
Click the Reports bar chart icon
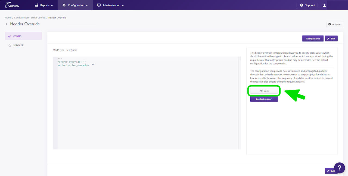pos(37,5)
